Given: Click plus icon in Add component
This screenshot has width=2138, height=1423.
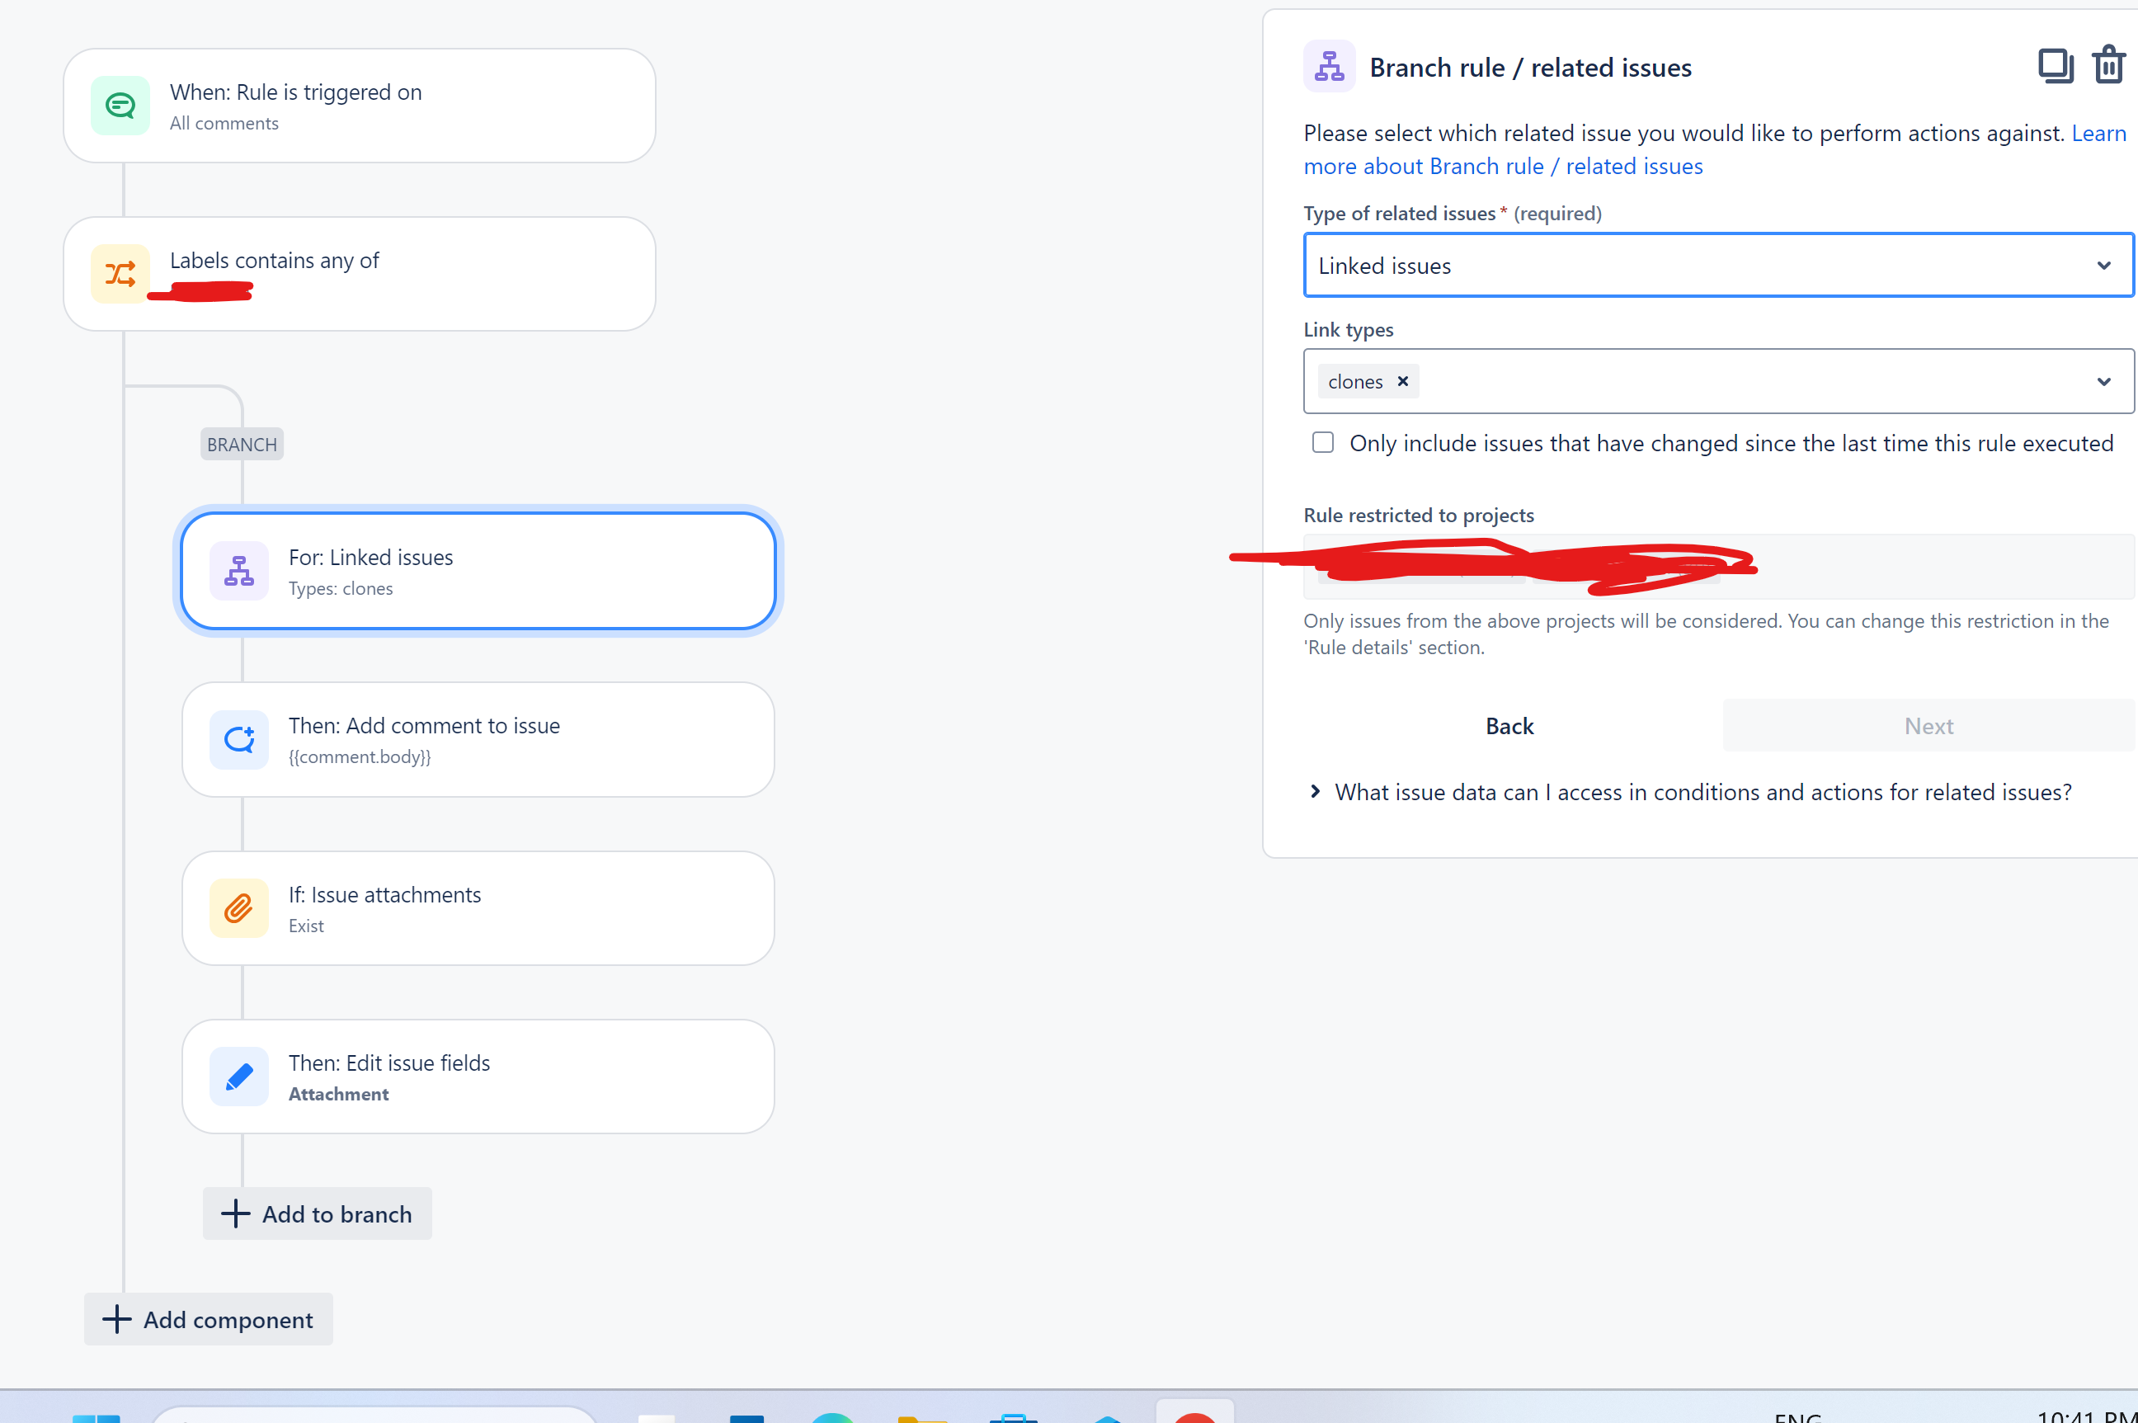Looking at the screenshot, I should click(x=117, y=1318).
